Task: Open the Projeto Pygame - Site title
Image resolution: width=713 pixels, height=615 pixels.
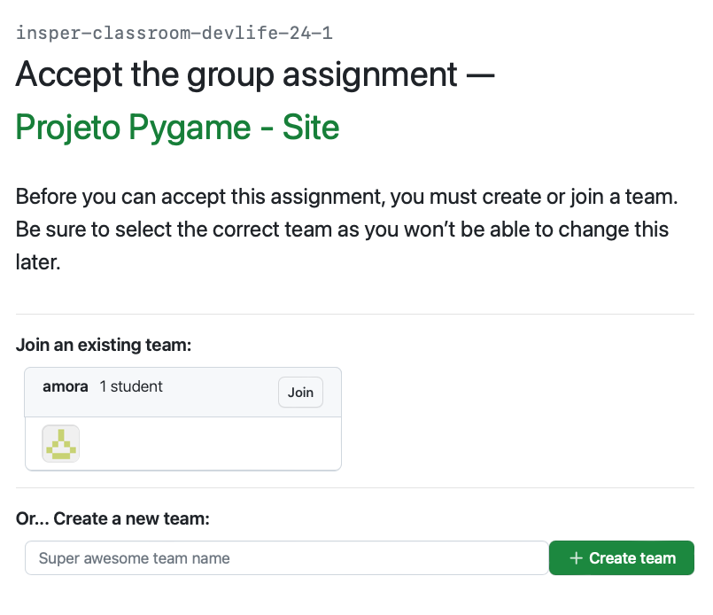Action: [x=177, y=128]
